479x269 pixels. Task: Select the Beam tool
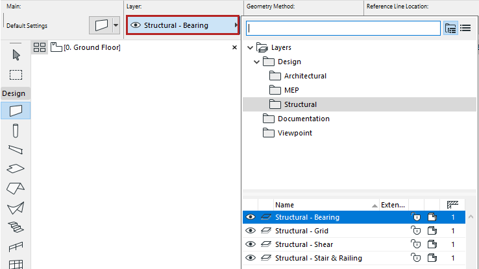tap(16, 150)
